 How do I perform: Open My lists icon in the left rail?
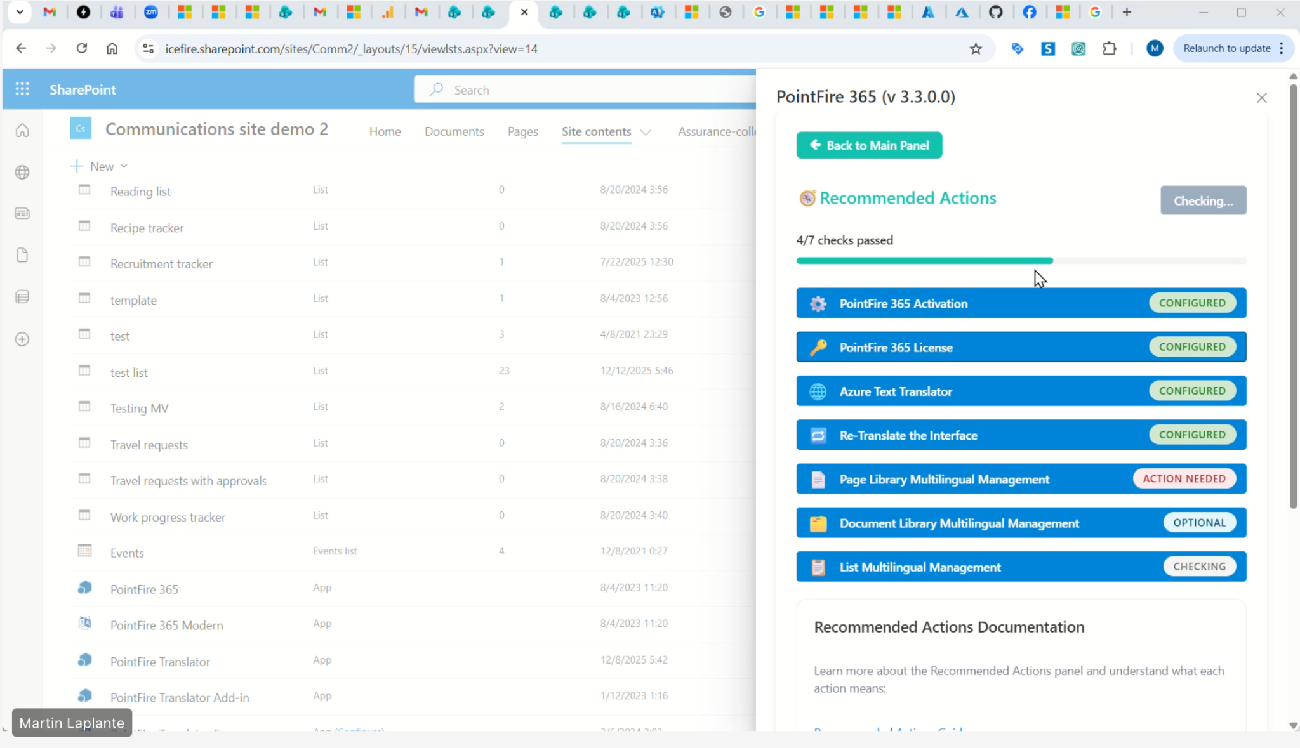click(x=22, y=297)
